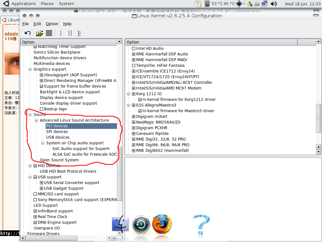Select Open Sound System entry
This screenshot has height=242, width=322.
point(59,160)
